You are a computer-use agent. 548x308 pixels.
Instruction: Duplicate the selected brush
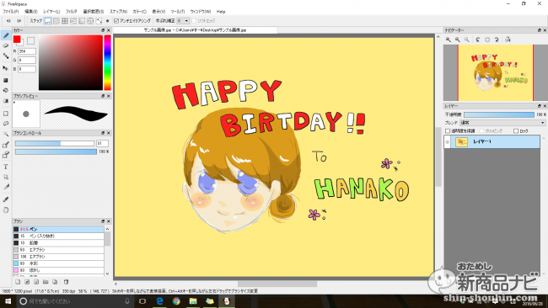pyautogui.click(x=55, y=282)
